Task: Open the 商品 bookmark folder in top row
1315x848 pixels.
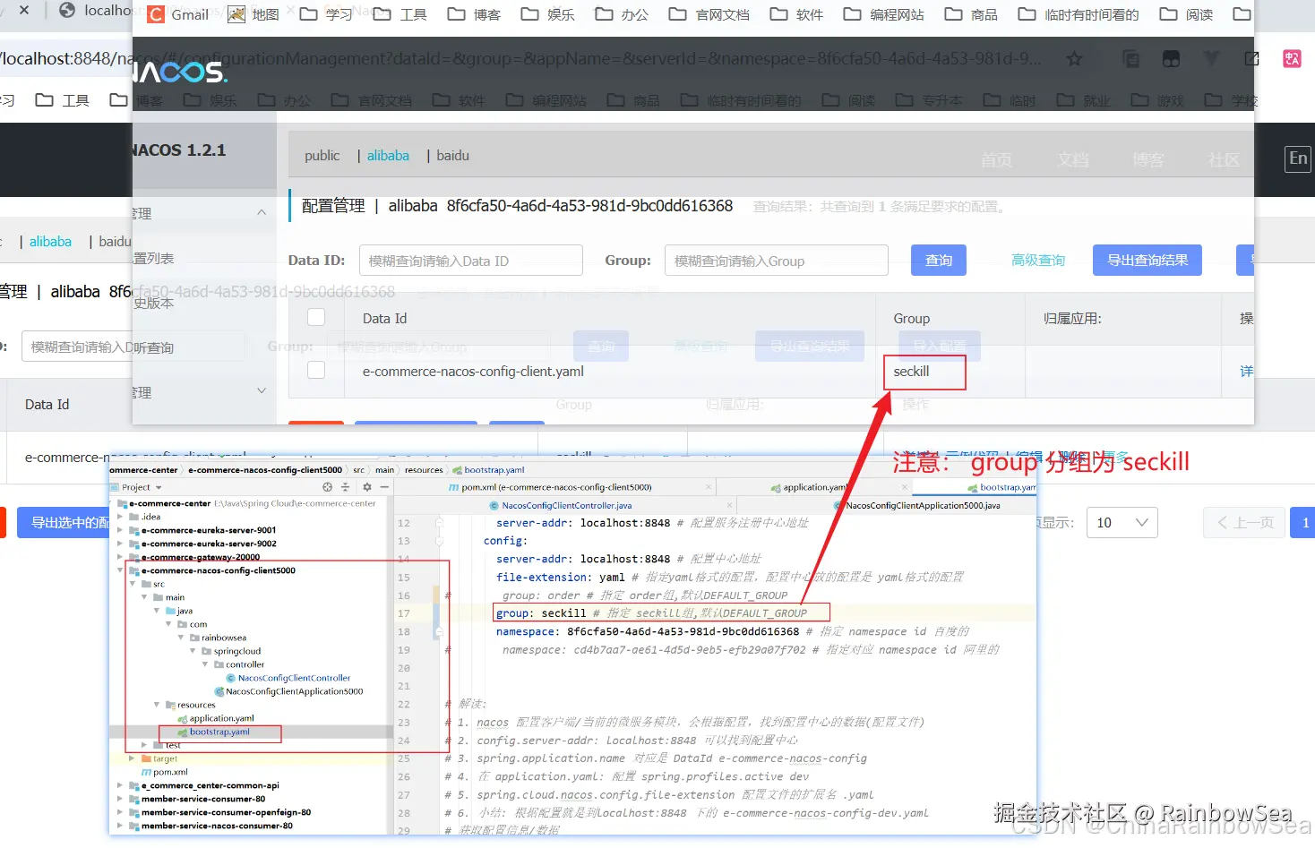Action: point(971,14)
